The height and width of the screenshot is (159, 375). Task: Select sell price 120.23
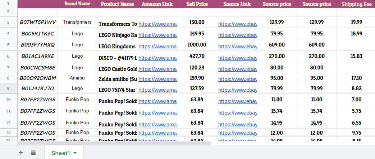tap(197, 68)
